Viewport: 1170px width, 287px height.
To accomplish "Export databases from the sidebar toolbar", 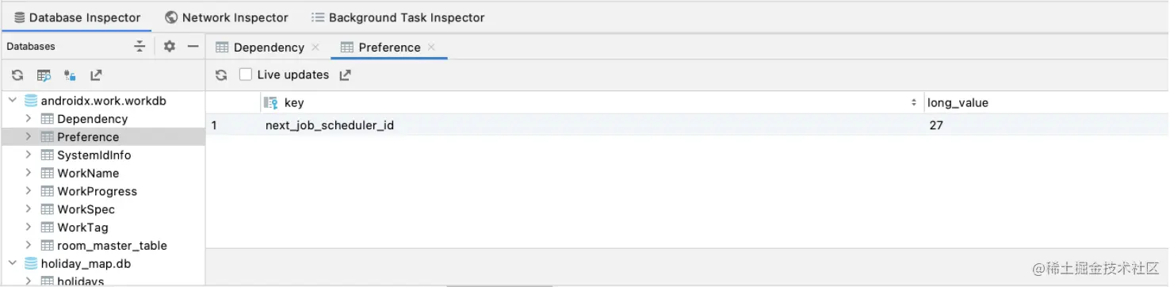I will click(x=96, y=76).
